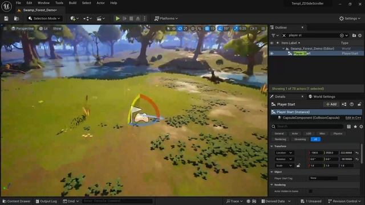Open the Content Drawer in the status bar
The width and height of the screenshot is (365, 205).
pos(17,201)
